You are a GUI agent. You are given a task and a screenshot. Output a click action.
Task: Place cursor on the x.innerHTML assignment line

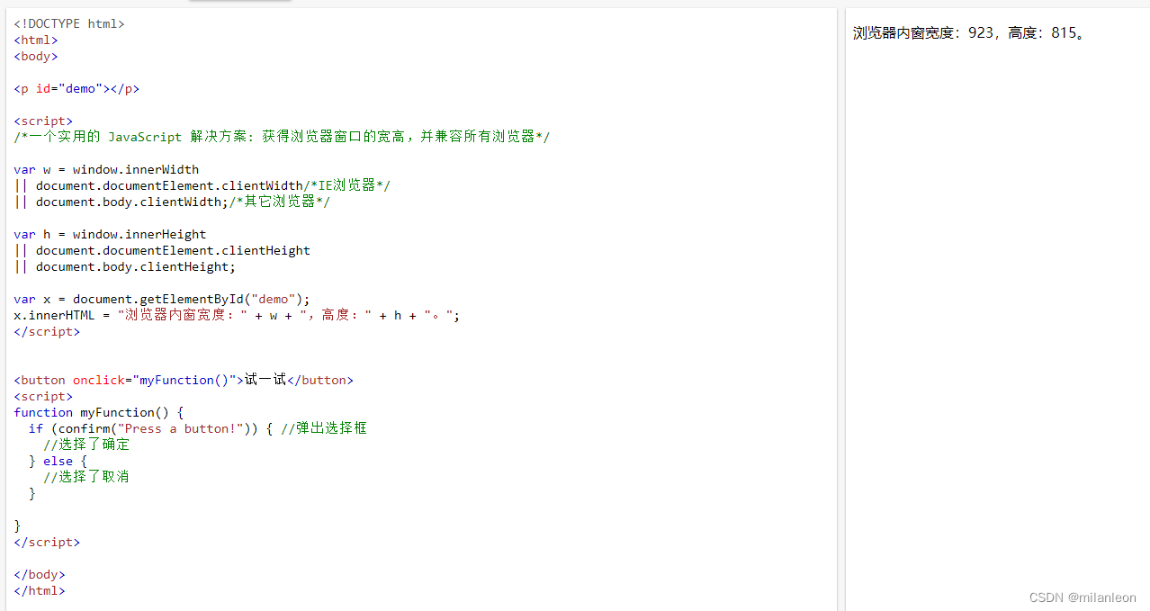pos(237,315)
